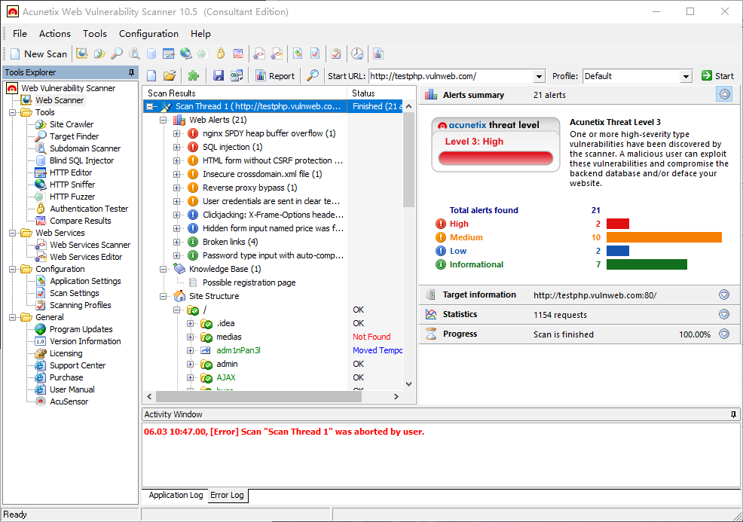The height and width of the screenshot is (522, 743).
Task: Switch to the Error Log tab
Action: (228, 495)
